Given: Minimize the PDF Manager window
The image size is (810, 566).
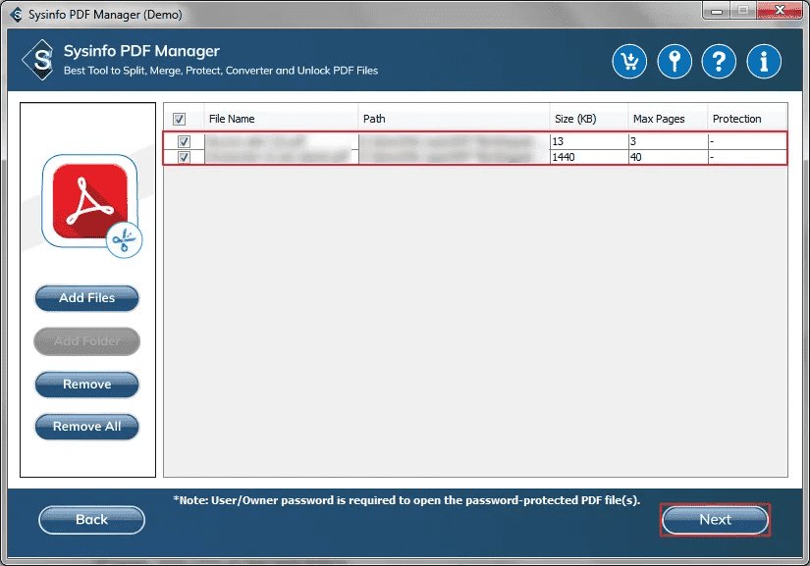Looking at the screenshot, I should (716, 11).
